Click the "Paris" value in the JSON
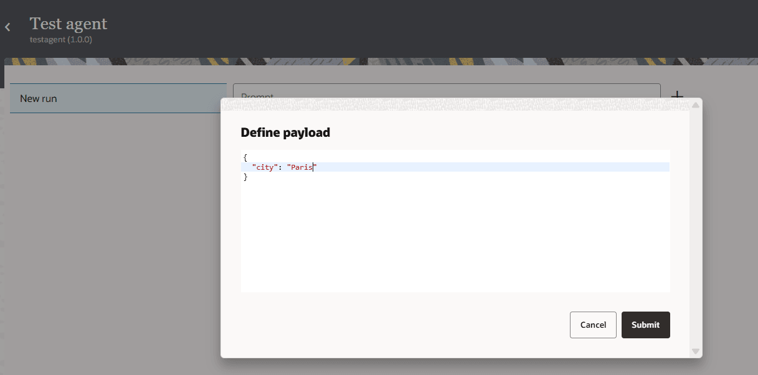Image resolution: width=758 pixels, height=375 pixels. [x=301, y=167]
